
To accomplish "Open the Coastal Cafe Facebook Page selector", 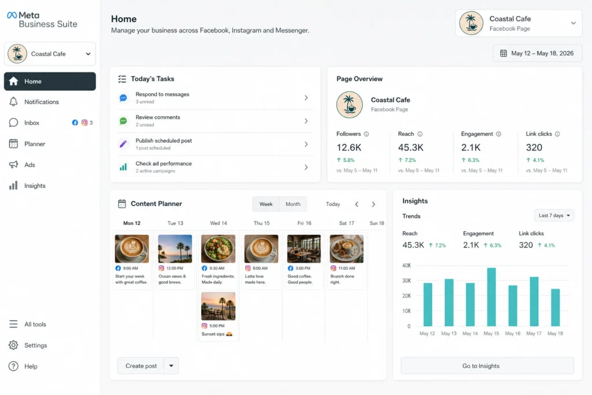I will point(519,23).
